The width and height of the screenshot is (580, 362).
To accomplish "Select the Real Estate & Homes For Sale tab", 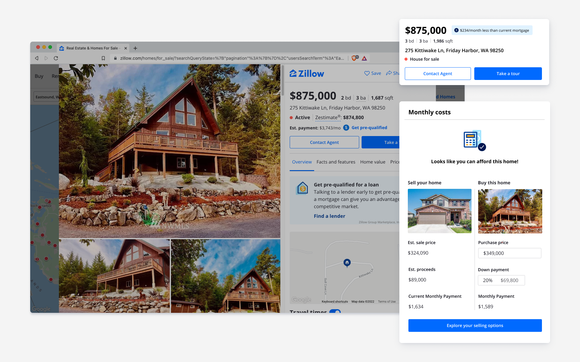I will (93, 48).
